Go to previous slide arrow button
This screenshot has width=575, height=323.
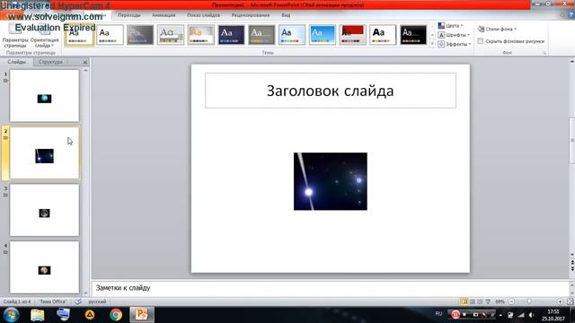[x=572, y=263]
